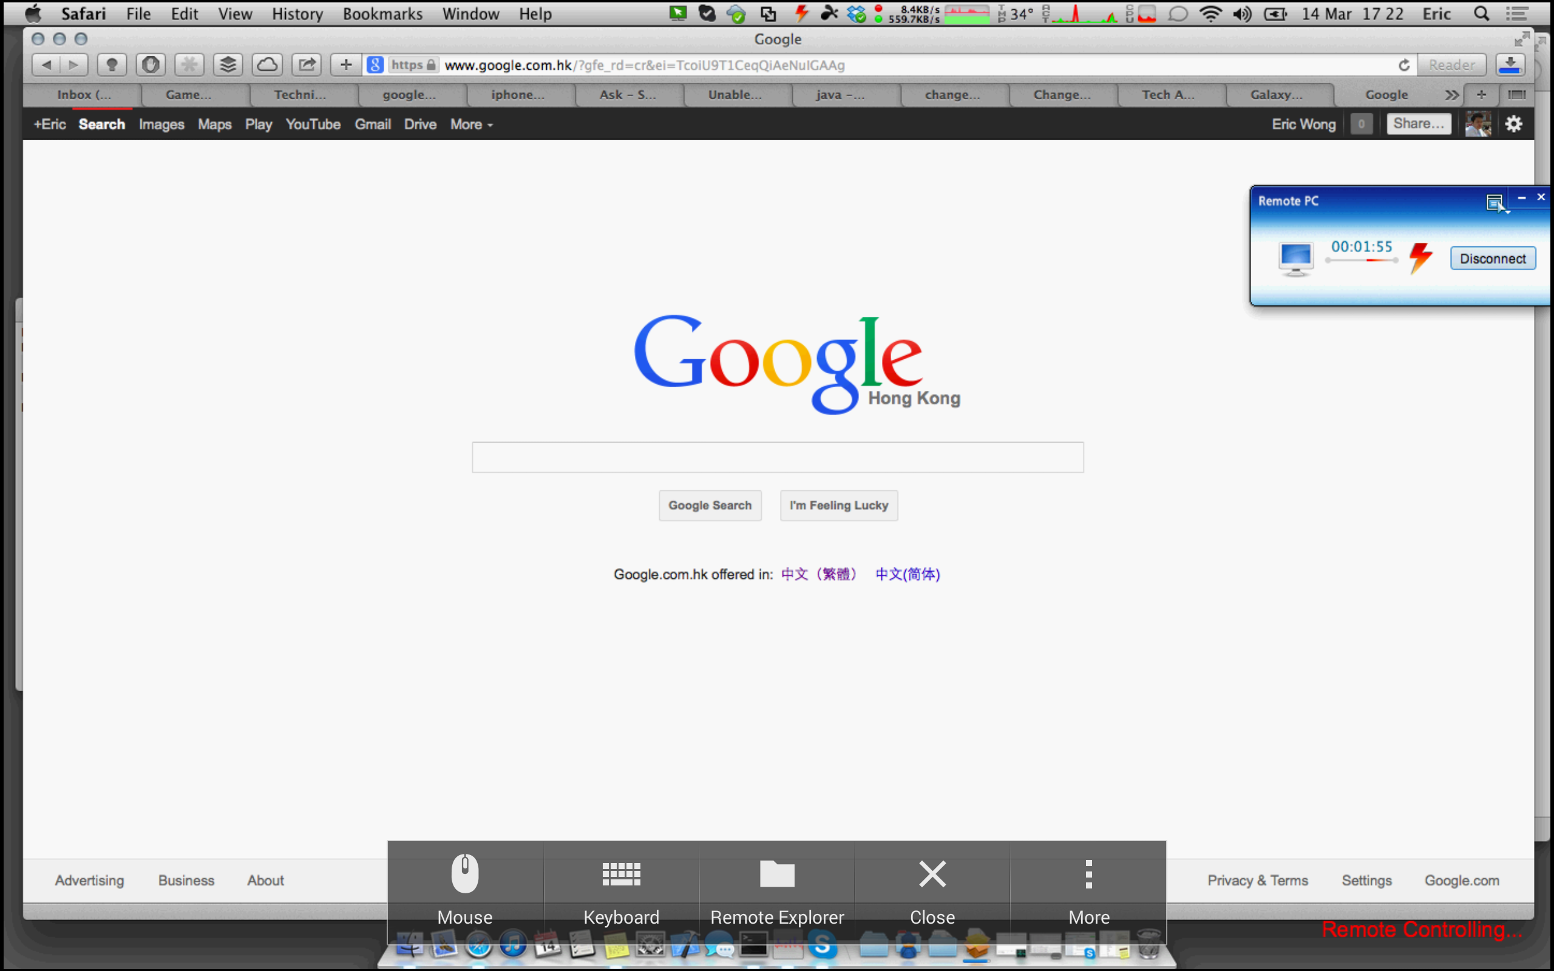Click the Remote PC connection quality slider
Screen dimensions: 1554x971
click(1362, 260)
